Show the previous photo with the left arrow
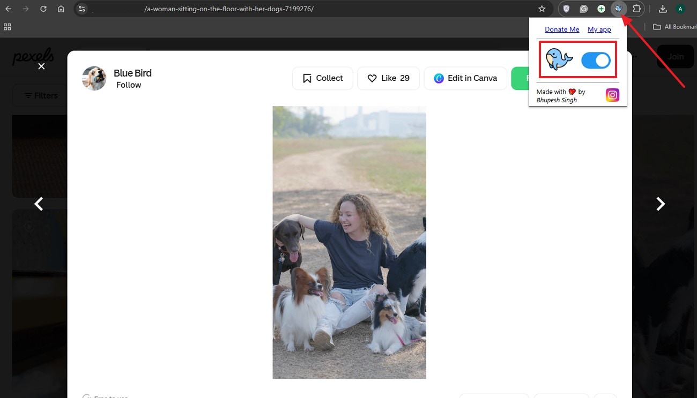The image size is (697, 398). (39, 204)
